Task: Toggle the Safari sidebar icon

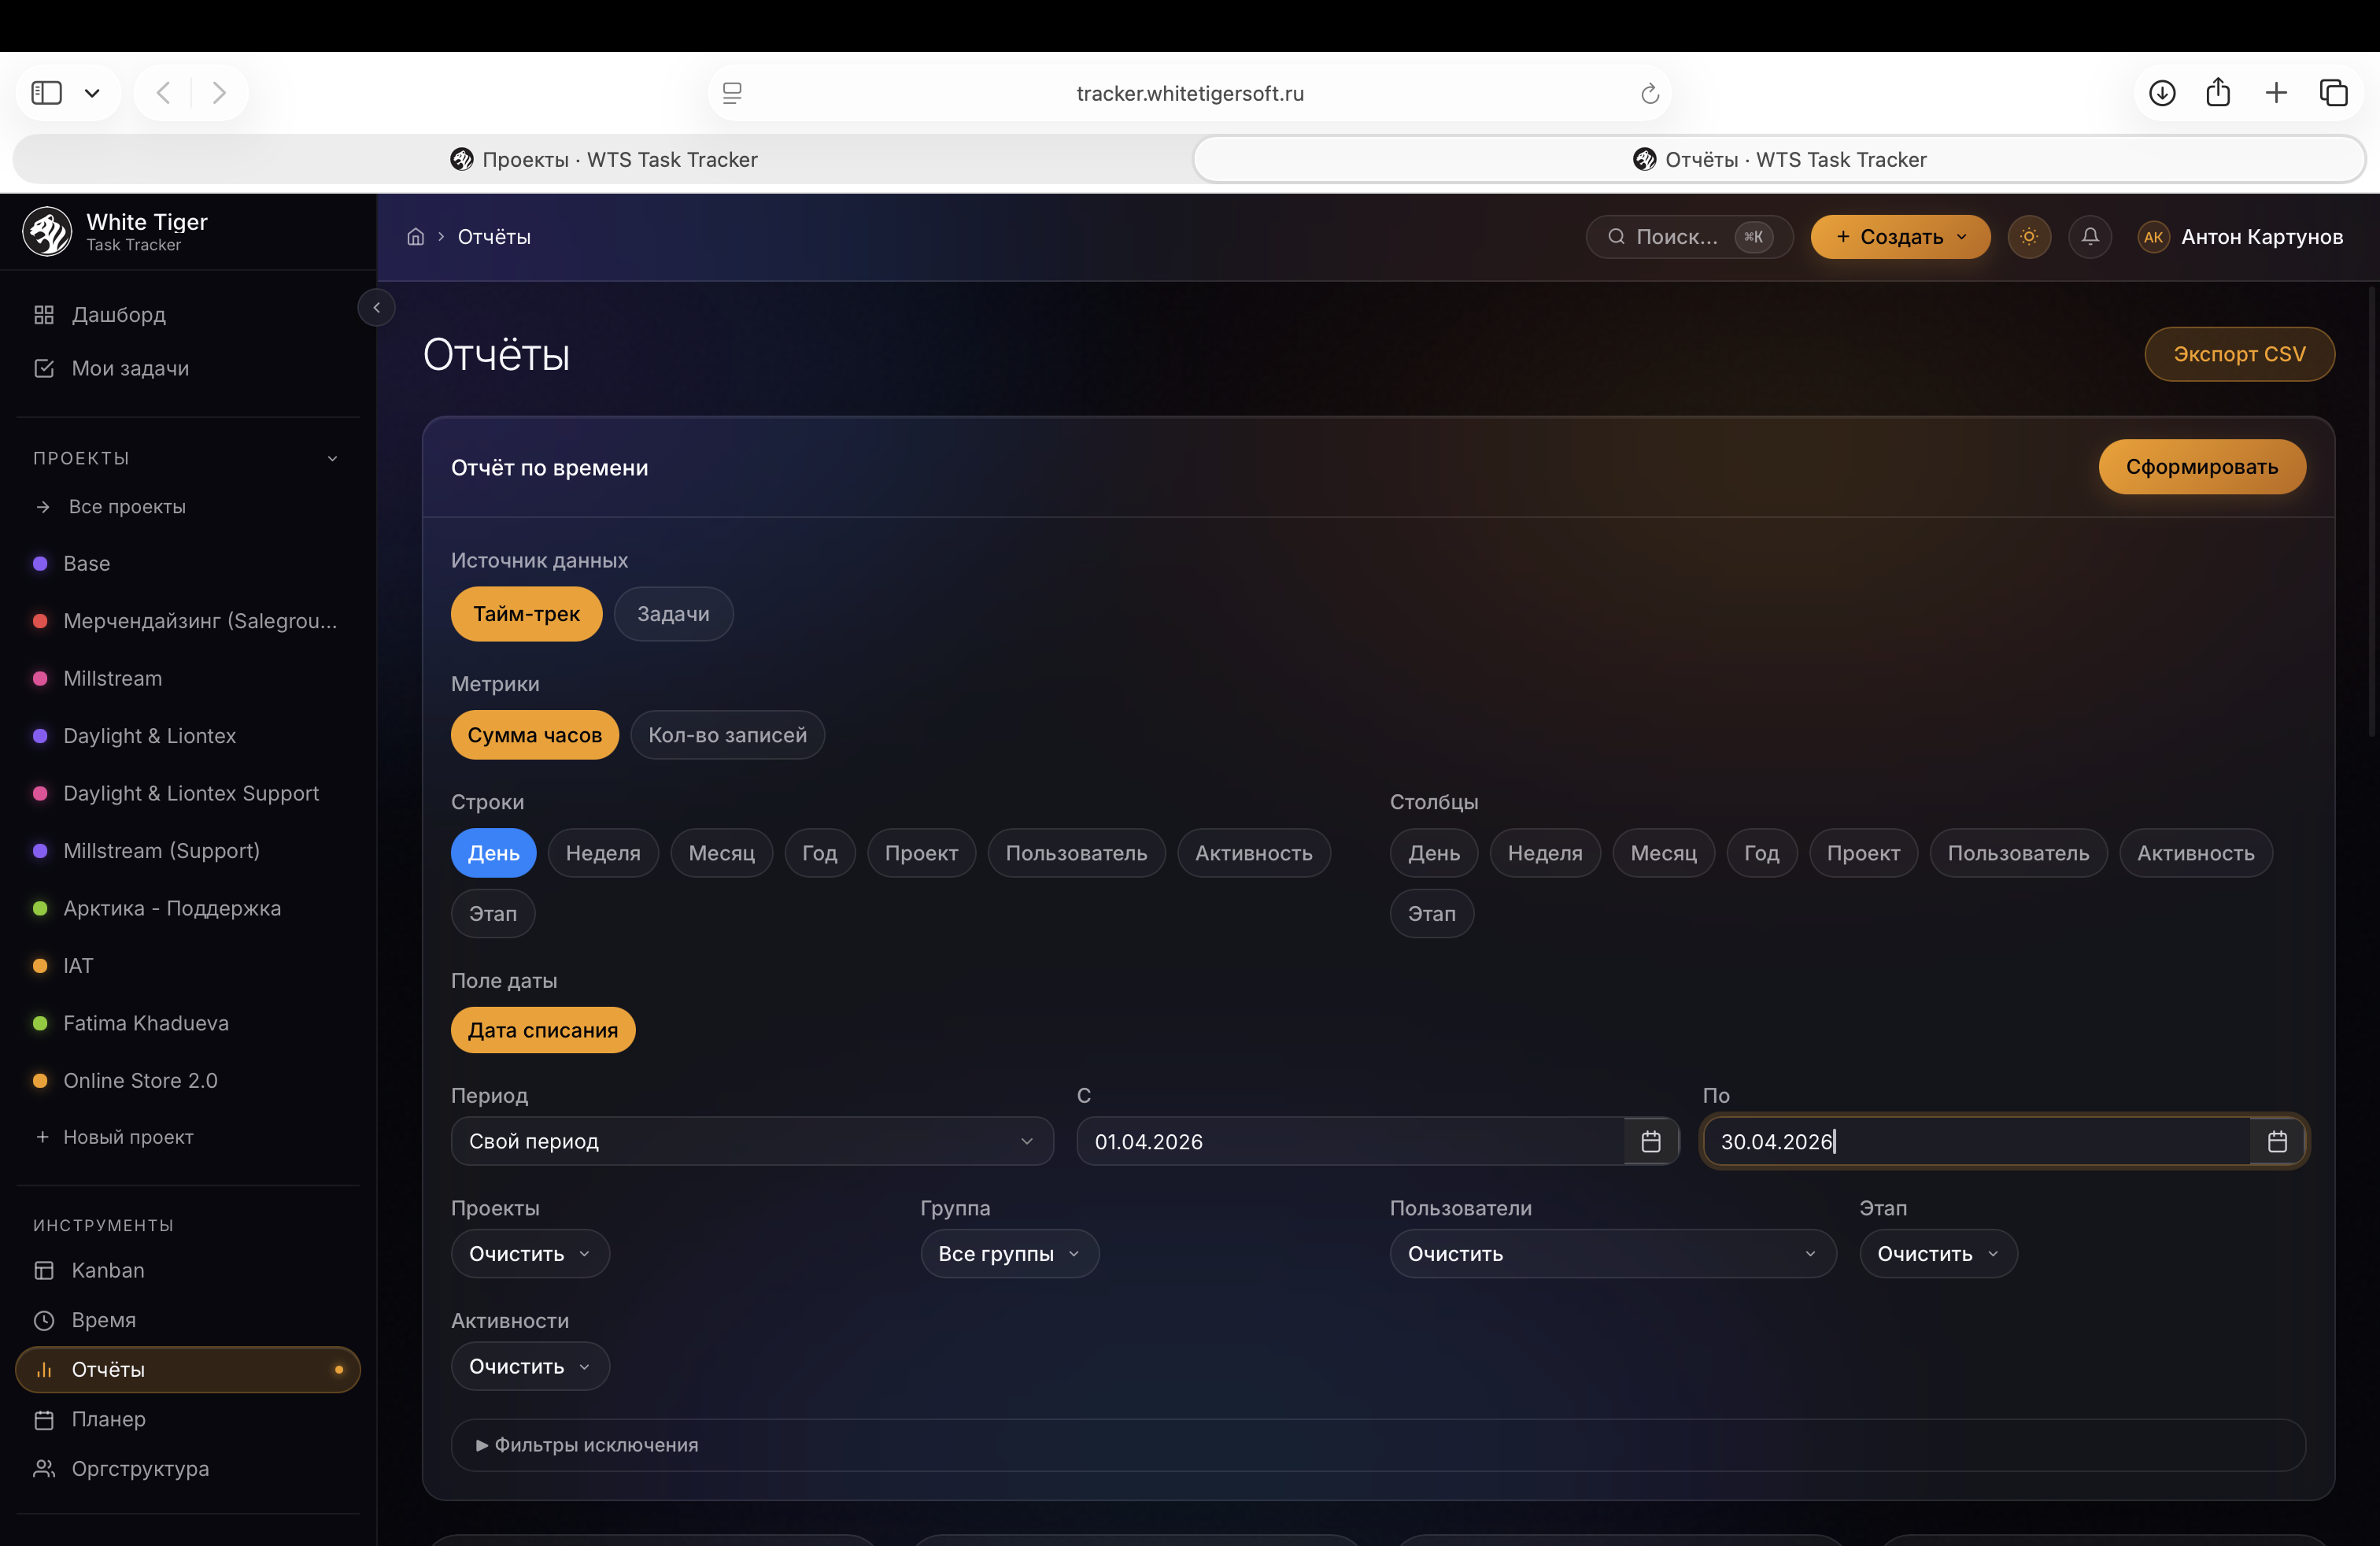Action: [47, 93]
